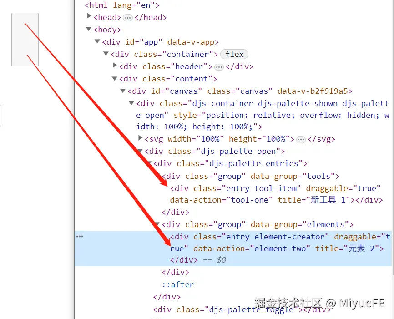Select the tool-item entry div line

276,194
